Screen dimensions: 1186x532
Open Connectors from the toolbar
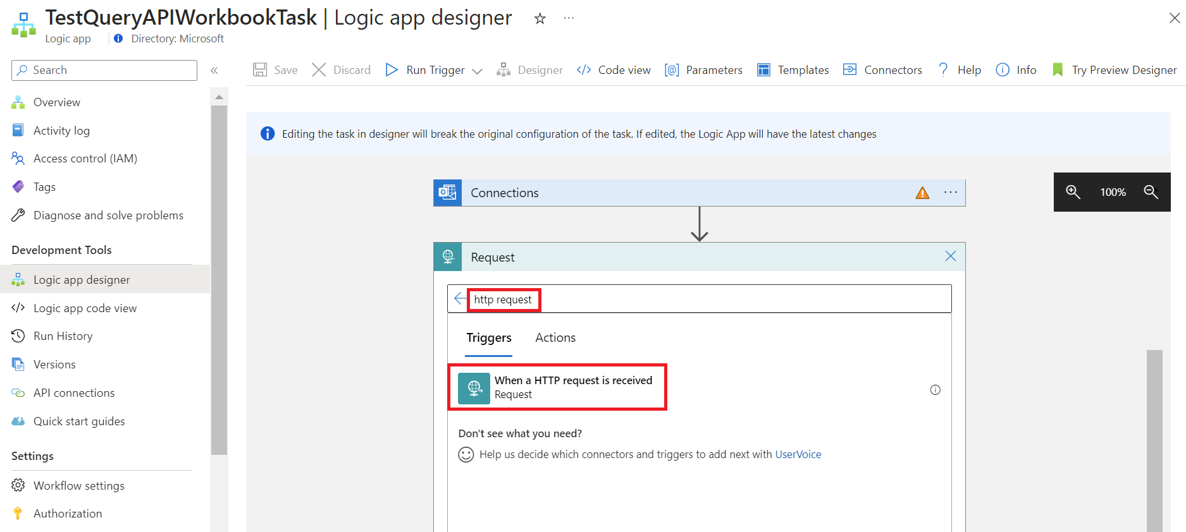click(882, 70)
